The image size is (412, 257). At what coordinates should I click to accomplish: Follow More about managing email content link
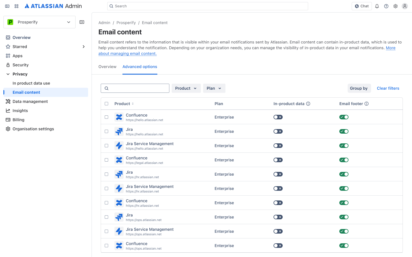click(128, 53)
